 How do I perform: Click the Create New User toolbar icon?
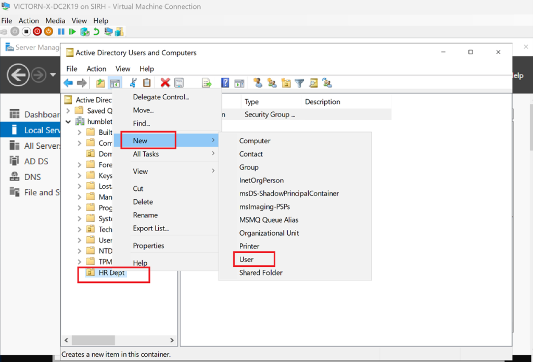click(258, 83)
